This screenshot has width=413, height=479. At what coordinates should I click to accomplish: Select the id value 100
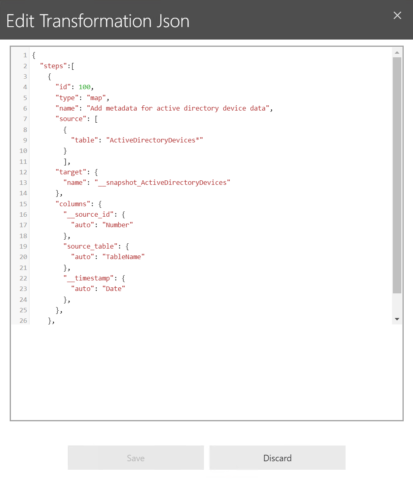[x=85, y=87]
